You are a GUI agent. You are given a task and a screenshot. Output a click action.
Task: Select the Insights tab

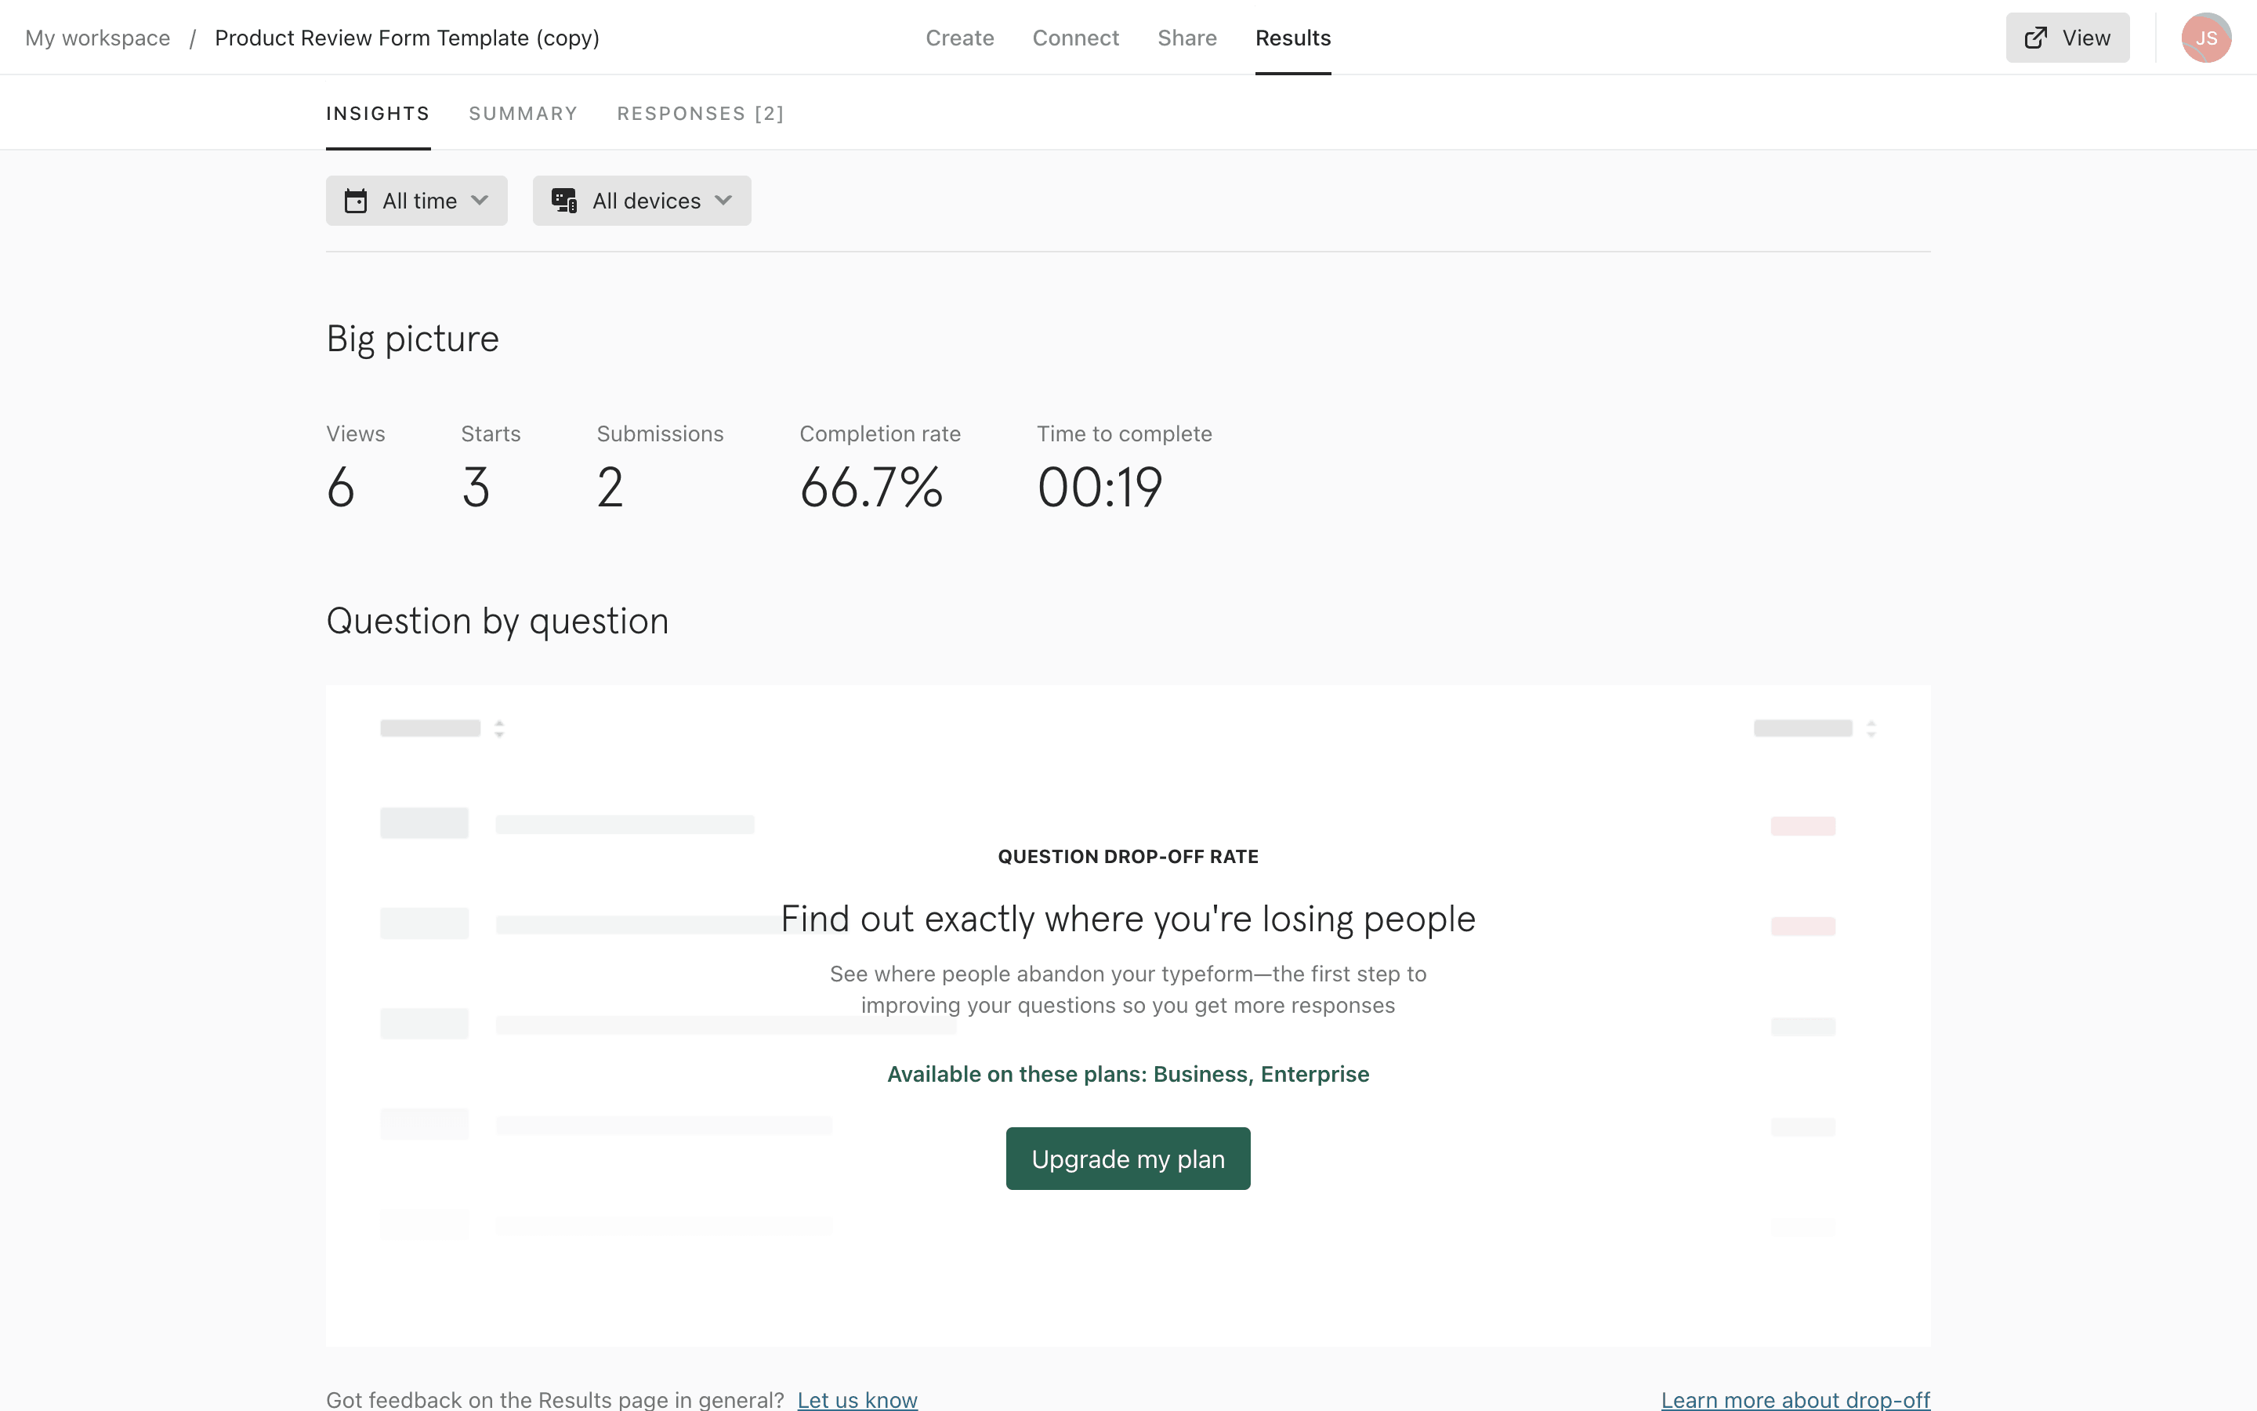pyautogui.click(x=378, y=114)
